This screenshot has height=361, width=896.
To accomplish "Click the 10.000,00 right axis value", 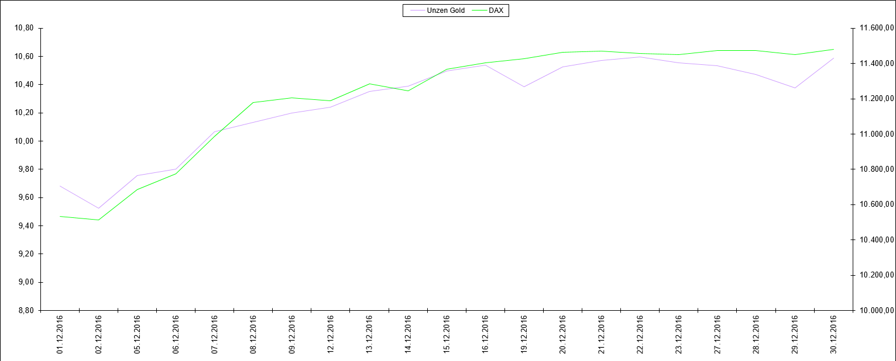I will (x=875, y=310).
